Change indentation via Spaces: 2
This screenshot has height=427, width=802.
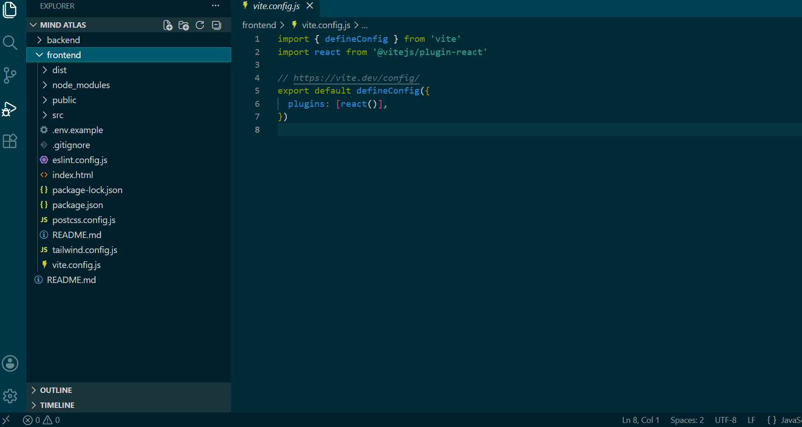(x=687, y=420)
